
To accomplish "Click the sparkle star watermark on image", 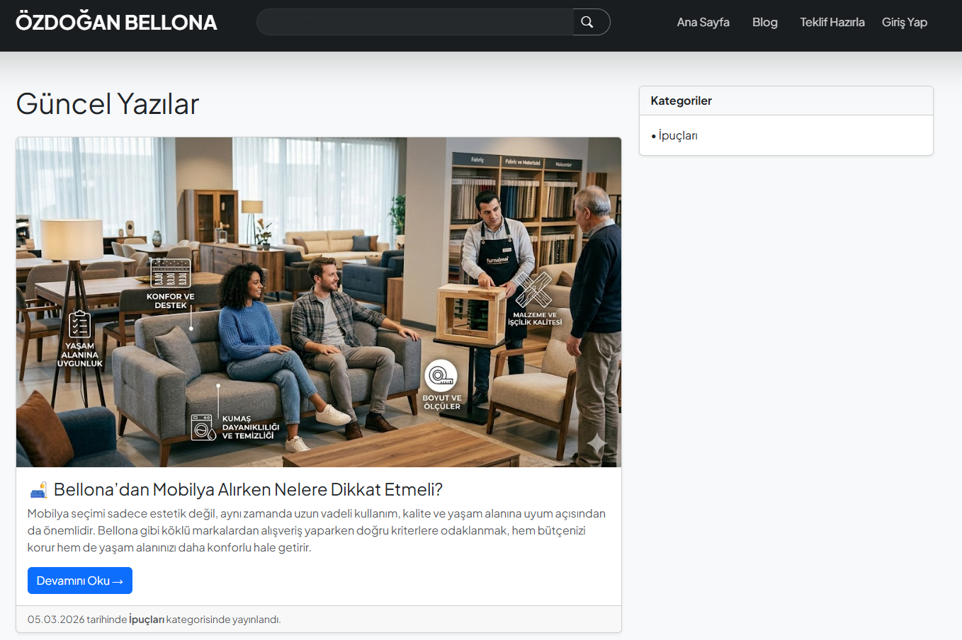I will 596,443.
